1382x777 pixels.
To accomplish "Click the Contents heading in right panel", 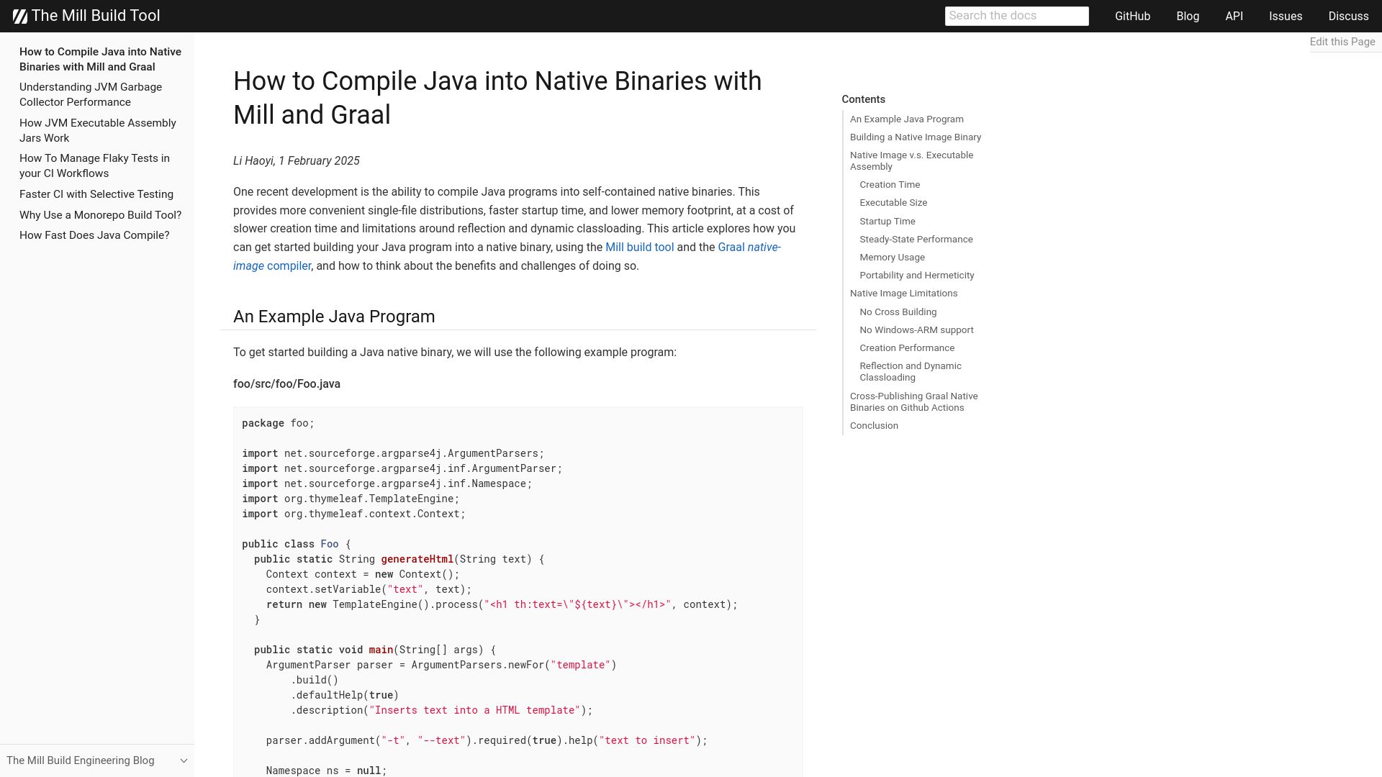I will click(863, 99).
